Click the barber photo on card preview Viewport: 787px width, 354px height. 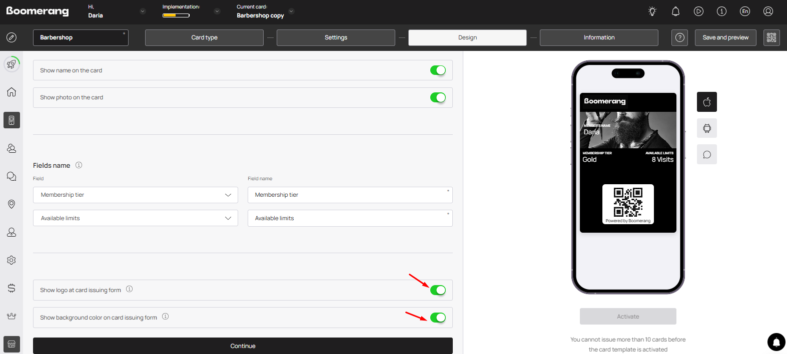pos(628,130)
